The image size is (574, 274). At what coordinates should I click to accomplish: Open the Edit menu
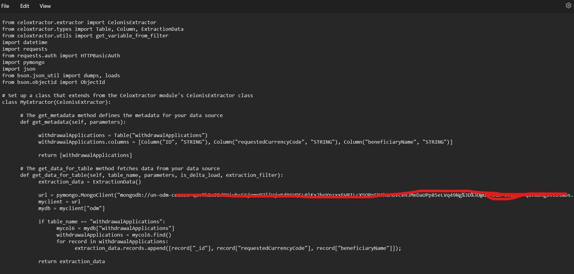(24, 6)
